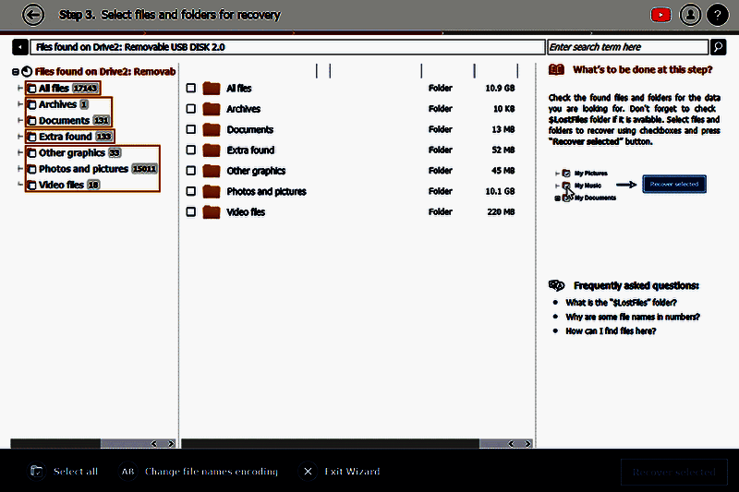The width and height of the screenshot is (739, 492).
Task: Click the back arrow button
Action: [x=33, y=15]
